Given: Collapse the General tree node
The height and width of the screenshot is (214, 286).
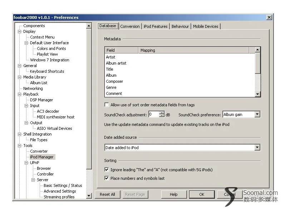Looking at the screenshot, I should click(20, 66).
